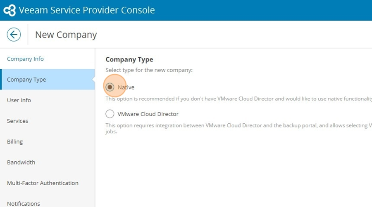Image resolution: width=372 pixels, height=207 pixels.
Task: Select the VMware Cloud Director radio
Action: click(x=110, y=114)
